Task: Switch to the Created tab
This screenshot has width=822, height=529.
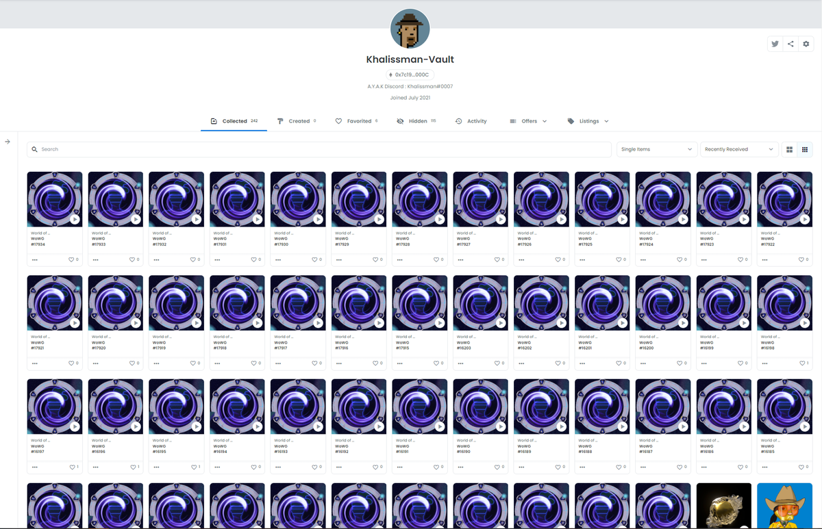Action: pos(297,121)
